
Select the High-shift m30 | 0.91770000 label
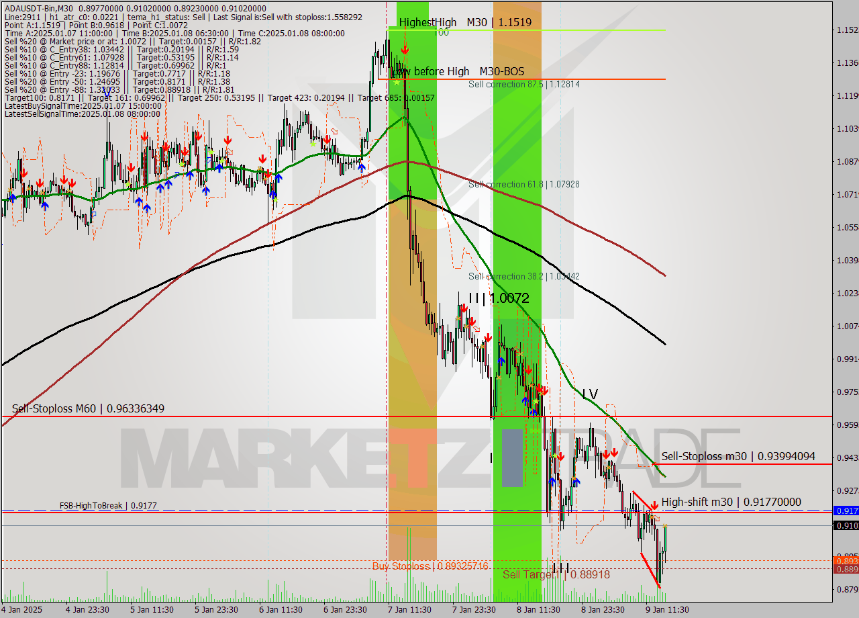(731, 502)
